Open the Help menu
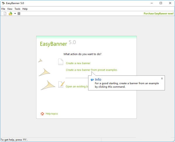The width and height of the screenshot is (175, 142). pos(25,9)
